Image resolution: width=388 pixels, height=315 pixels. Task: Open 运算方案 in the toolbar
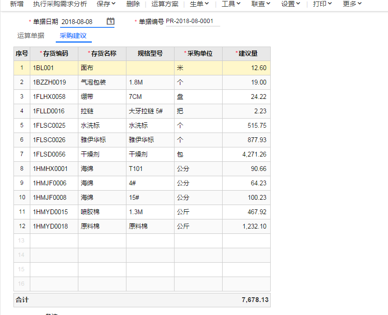point(165,4)
